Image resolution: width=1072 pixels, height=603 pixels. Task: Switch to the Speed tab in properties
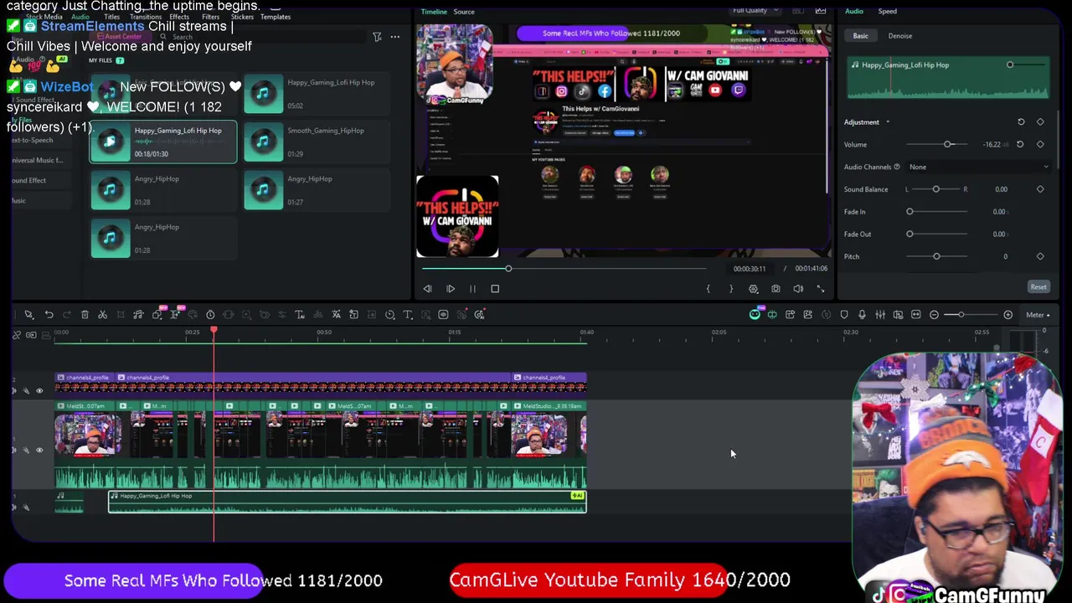click(887, 11)
